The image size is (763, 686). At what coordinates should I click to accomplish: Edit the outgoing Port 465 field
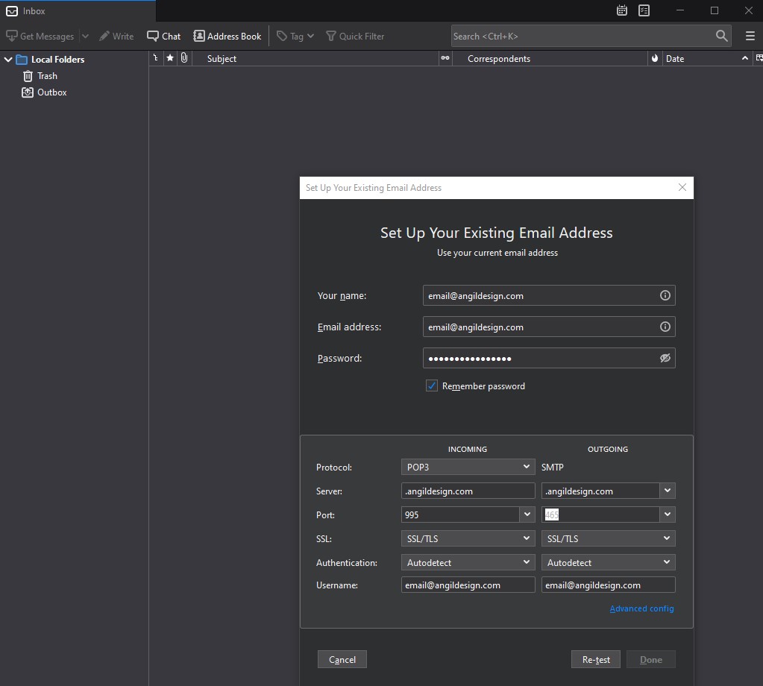[x=600, y=514]
